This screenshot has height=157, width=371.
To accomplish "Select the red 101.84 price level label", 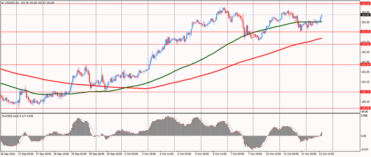I will [365, 64].
